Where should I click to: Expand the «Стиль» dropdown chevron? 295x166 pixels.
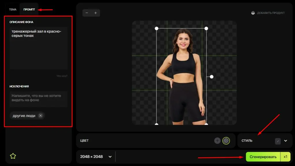click(286, 141)
